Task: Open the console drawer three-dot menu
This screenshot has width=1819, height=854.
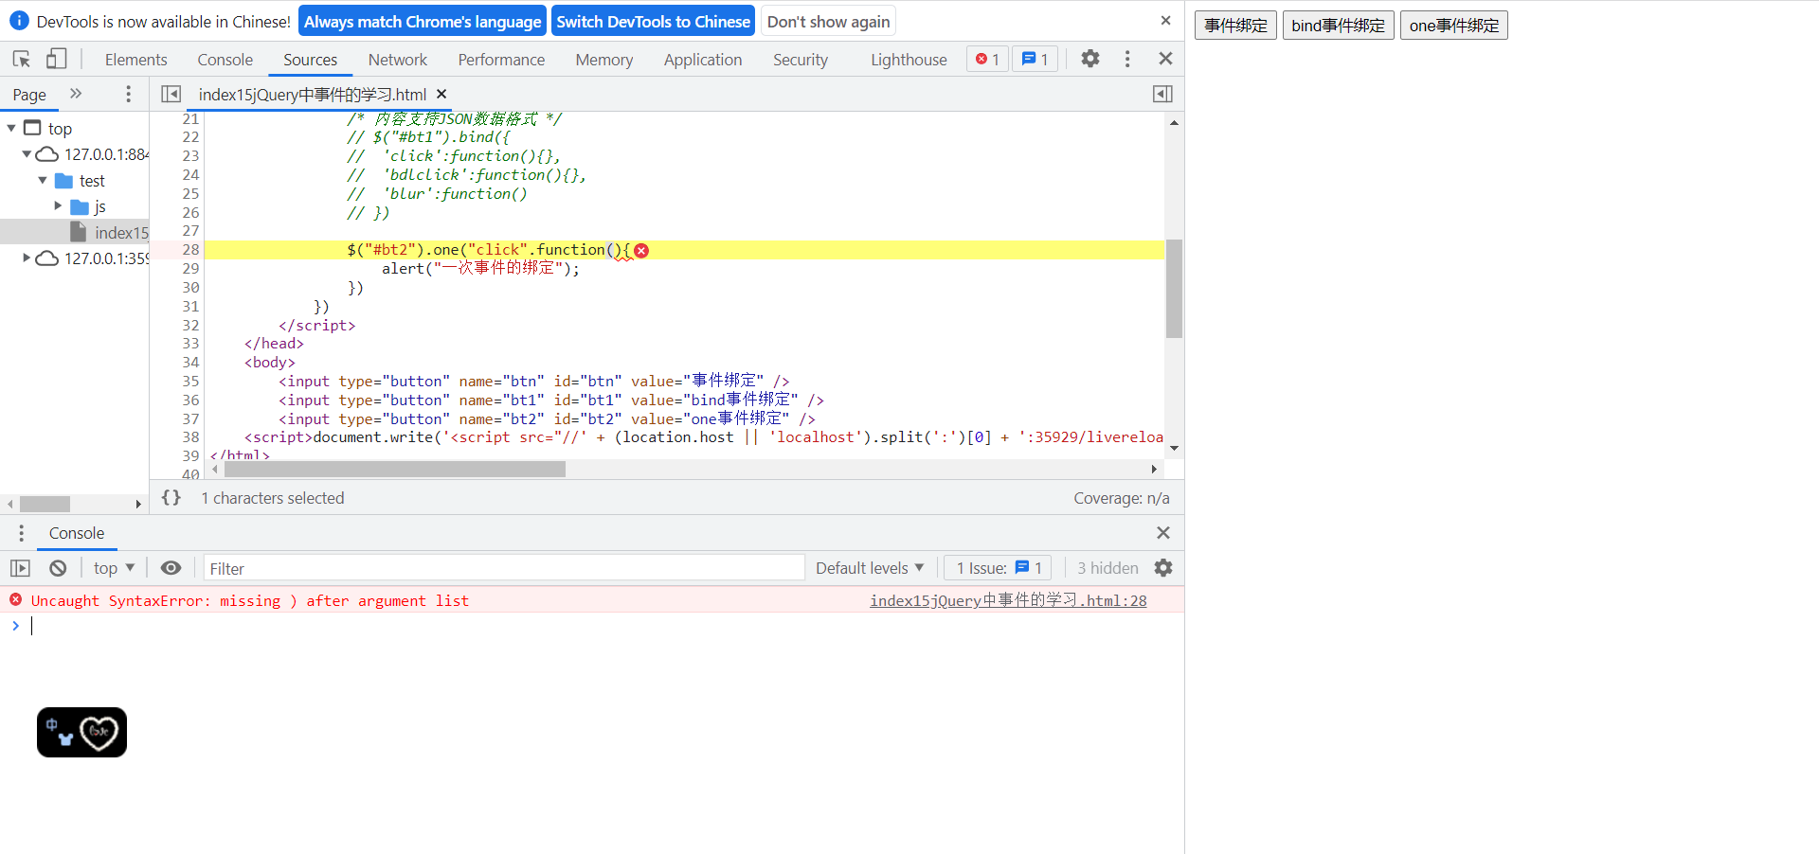Action: pos(21,533)
